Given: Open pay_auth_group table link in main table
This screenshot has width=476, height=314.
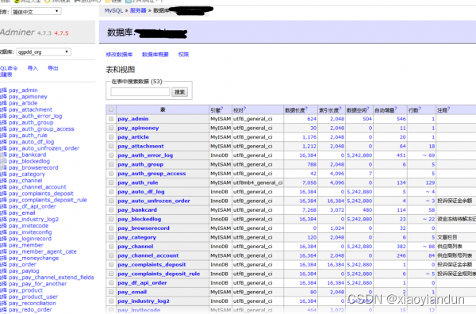Looking at the screenshot, I should 140,164.
